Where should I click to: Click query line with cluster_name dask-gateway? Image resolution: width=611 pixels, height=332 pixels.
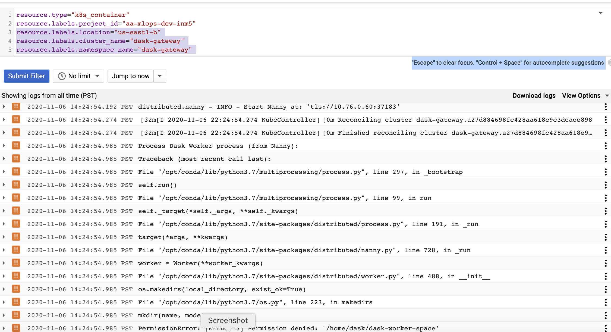coord(100,41)
